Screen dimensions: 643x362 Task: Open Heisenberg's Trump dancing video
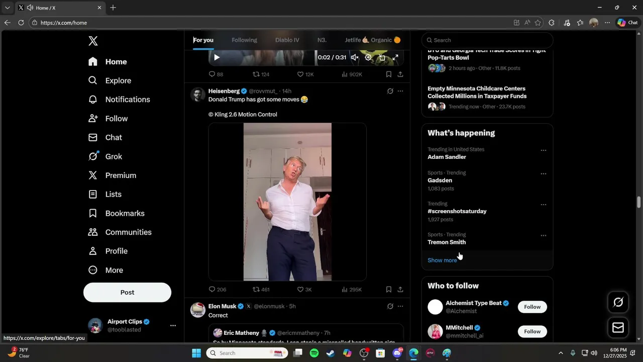(x=287, y=202)
